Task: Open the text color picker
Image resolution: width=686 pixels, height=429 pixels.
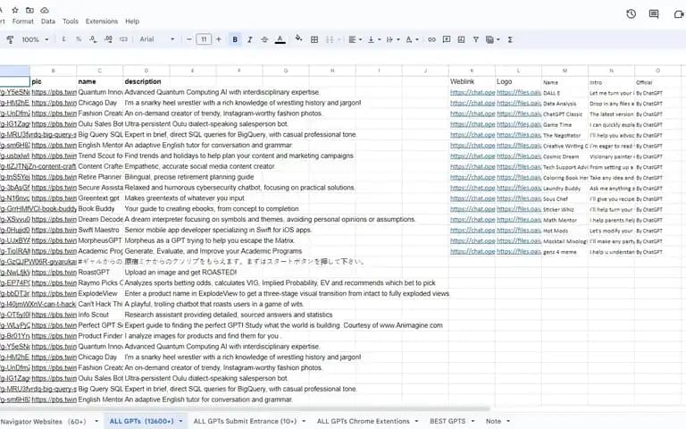Action: click(280, 39)
